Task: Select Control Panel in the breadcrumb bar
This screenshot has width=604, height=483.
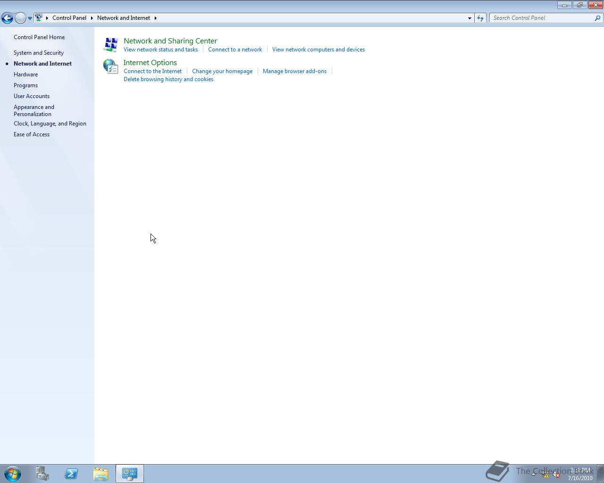Action: 69,18
